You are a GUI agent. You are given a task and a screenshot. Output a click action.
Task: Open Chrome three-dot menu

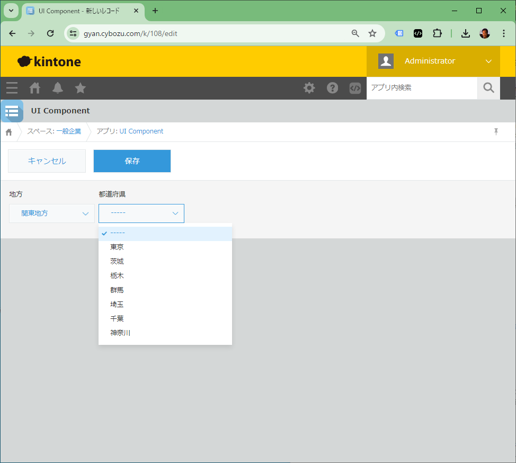[x=503, y=33]
